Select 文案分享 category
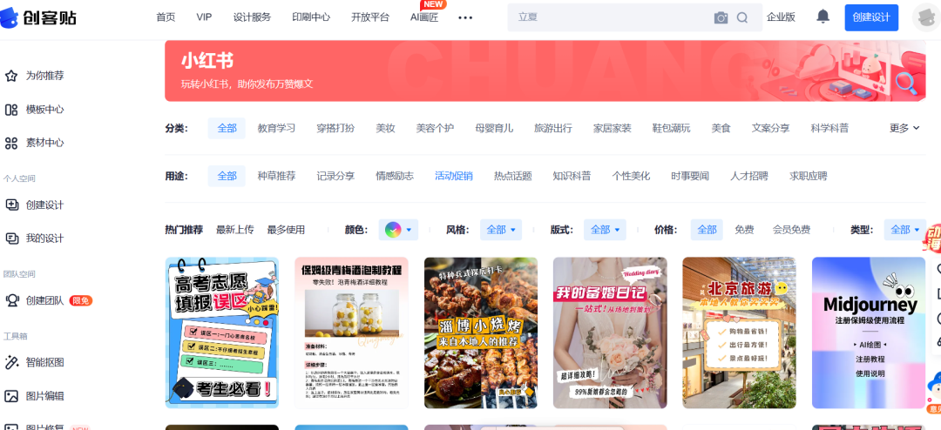941x430 pixels. click(x=770, y=128)
